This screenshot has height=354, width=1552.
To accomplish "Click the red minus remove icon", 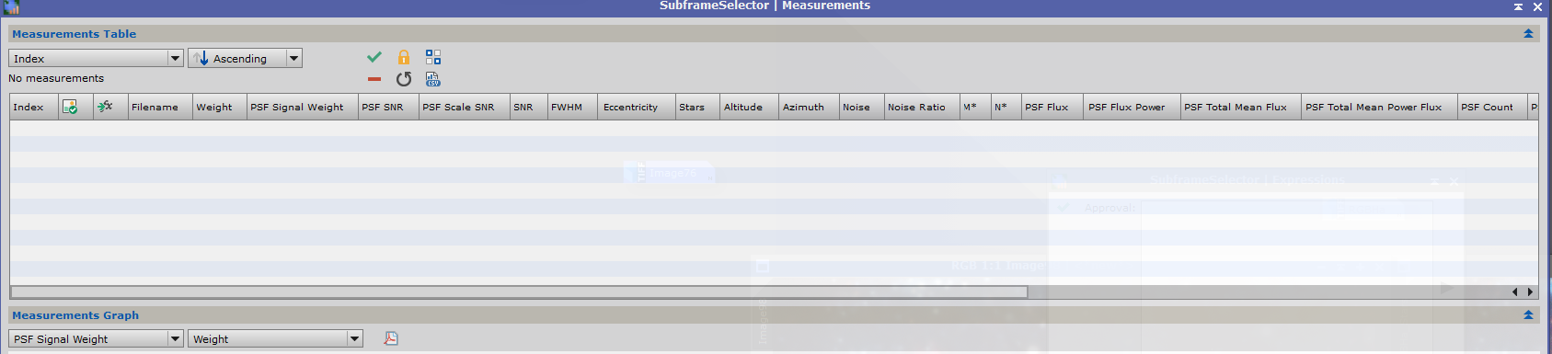I will click(x=374, y=79).
